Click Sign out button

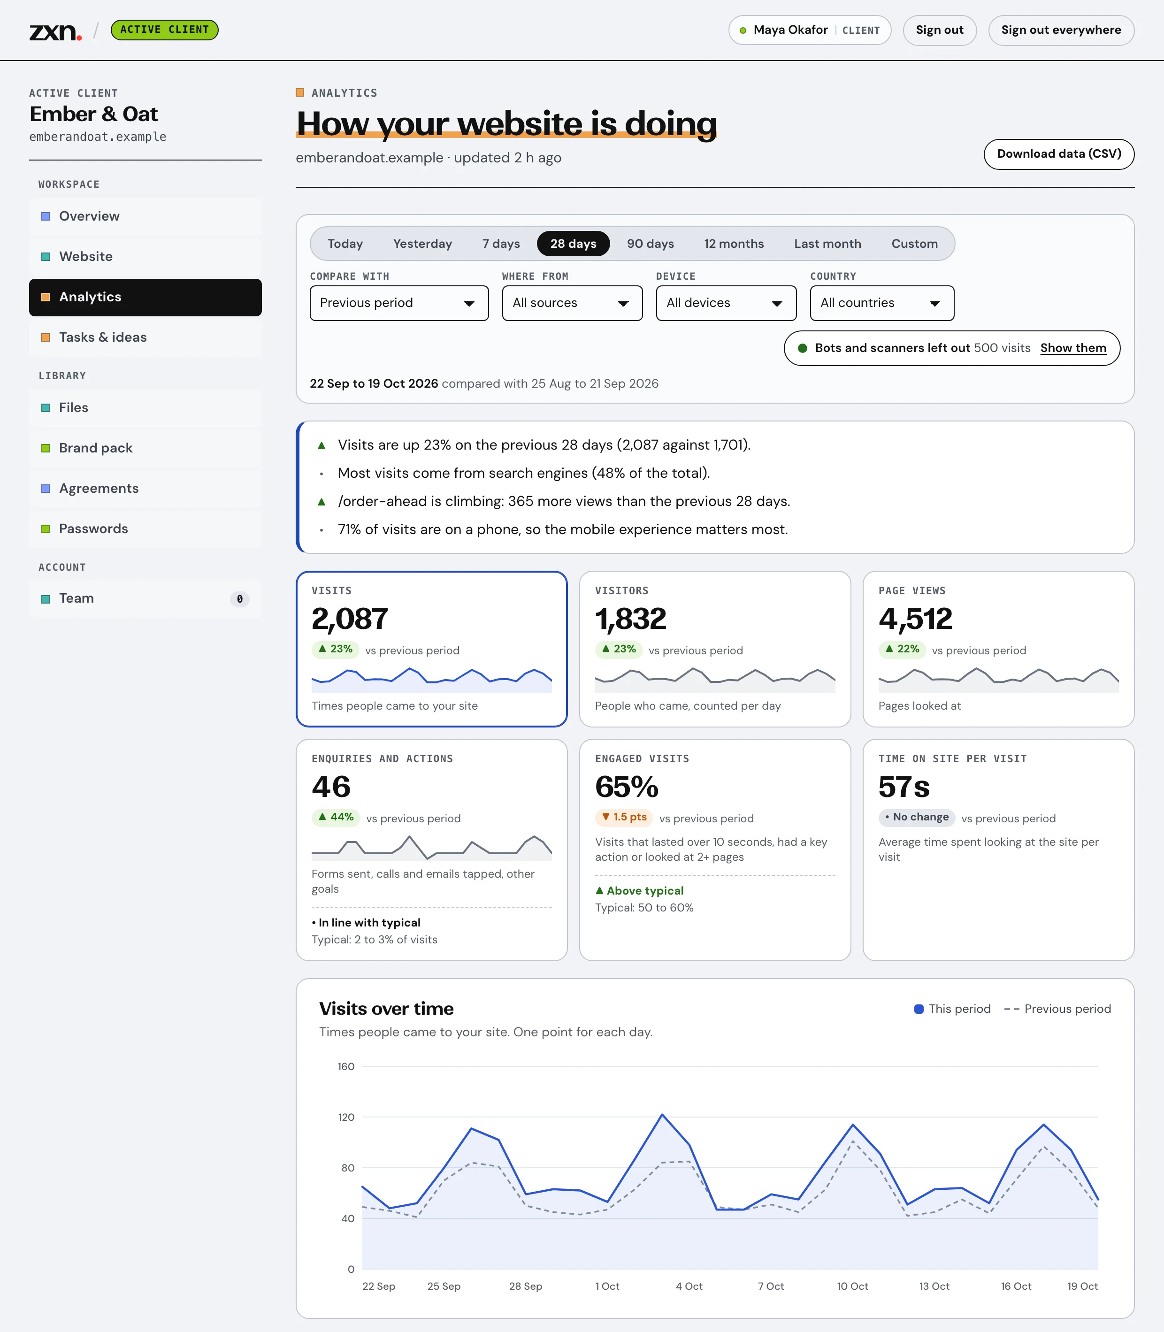click(939, 31)
